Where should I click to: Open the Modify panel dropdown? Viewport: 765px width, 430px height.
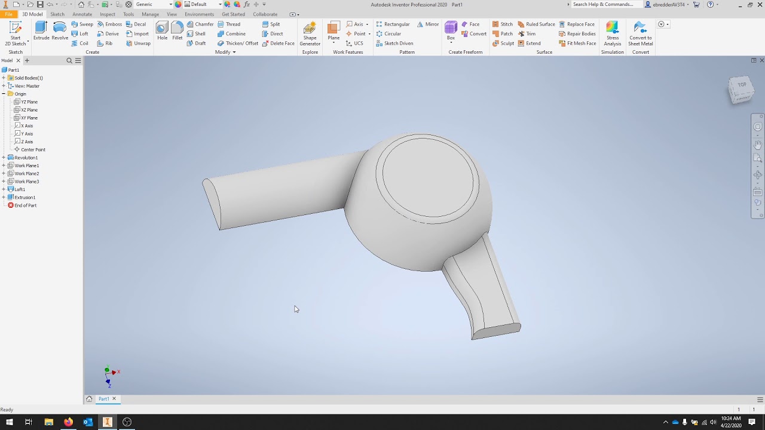pyautogui.click(x=225, y=52)
